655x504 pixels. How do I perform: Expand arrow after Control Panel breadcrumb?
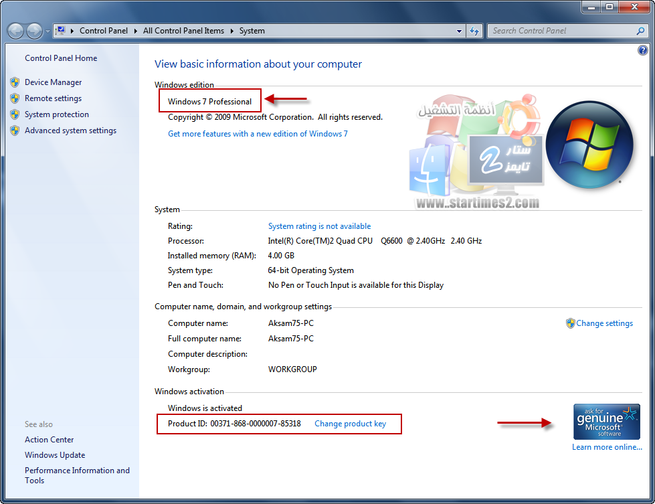click(135, 31)
